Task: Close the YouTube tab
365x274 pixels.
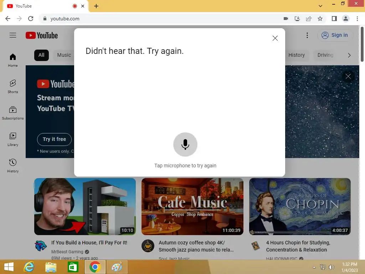Action: pos(83,6)
